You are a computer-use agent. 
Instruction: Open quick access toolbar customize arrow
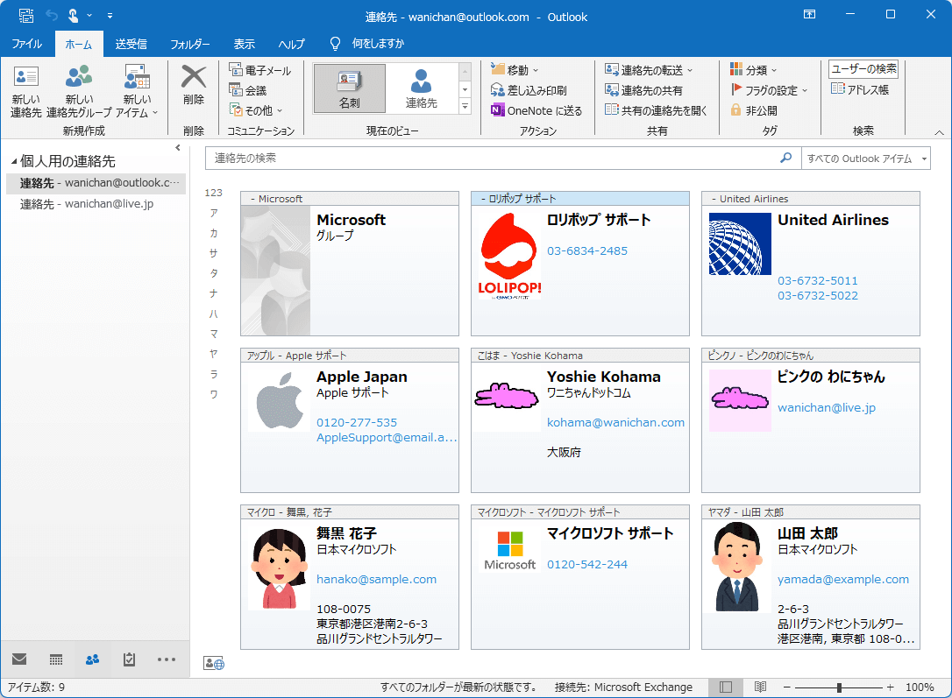point(110,16)
